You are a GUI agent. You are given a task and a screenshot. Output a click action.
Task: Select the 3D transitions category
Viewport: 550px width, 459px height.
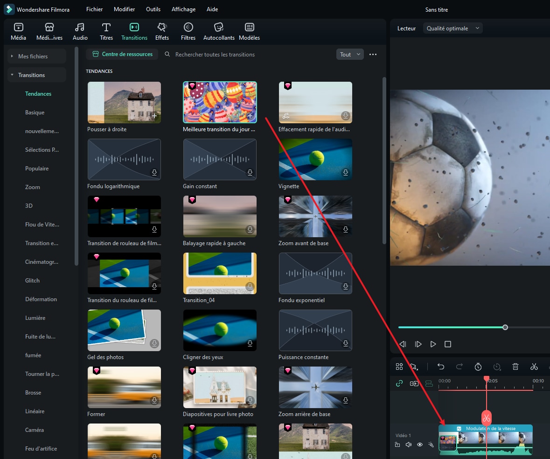coord(29,206)
